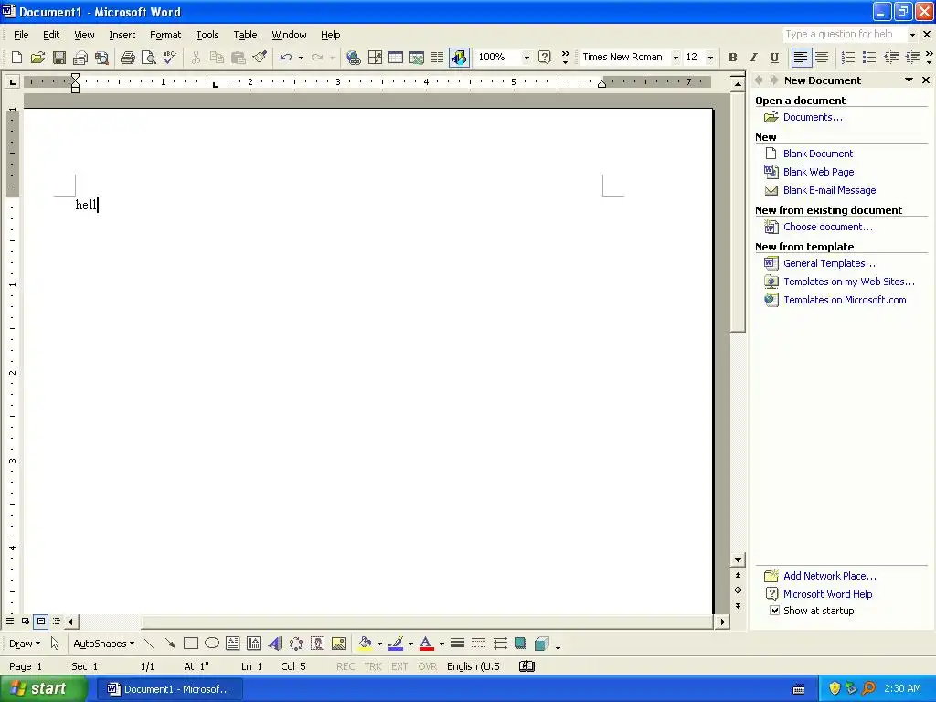Toggle numbered list formatting
Screen dimensions: 936x702
tap(847, 58)
